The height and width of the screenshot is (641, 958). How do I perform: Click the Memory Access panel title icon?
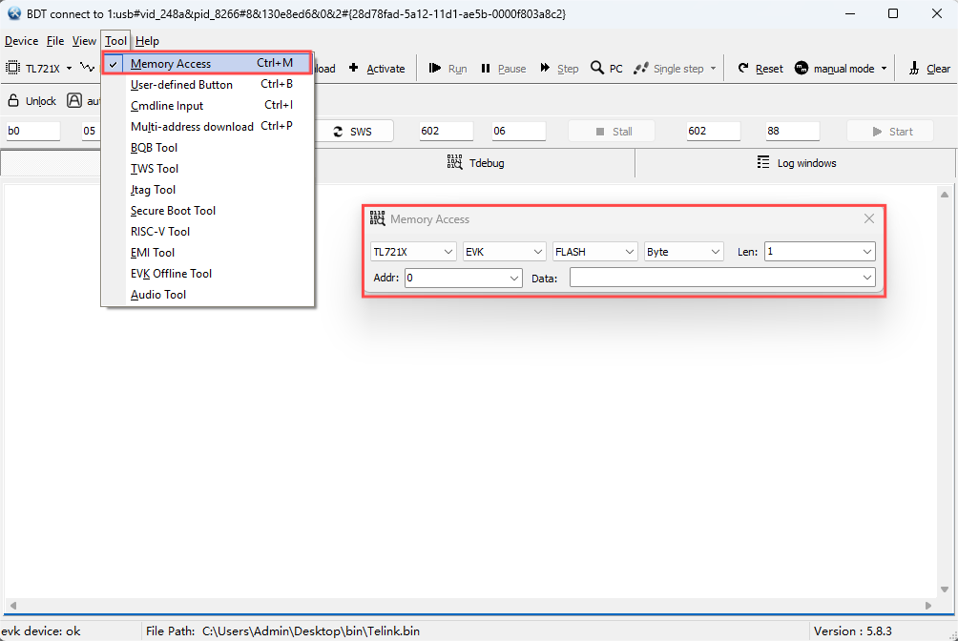coord(378,218)
